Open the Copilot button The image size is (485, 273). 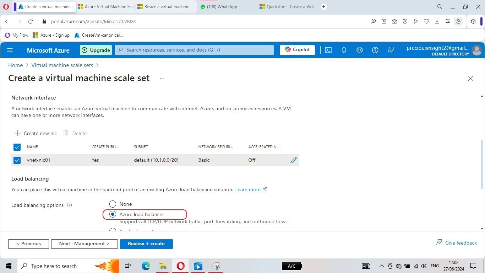[x=297, y=50]
